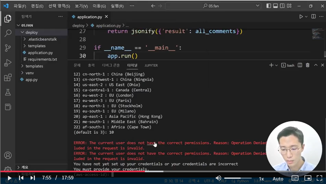Kill terminal with trash icon

coord(308,65)
